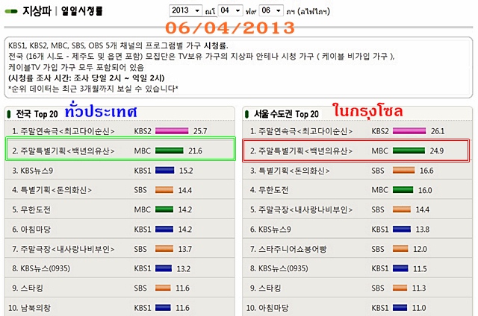Click green MBC bar in nationwide 백년의유산 row

(x=170, y=151)
